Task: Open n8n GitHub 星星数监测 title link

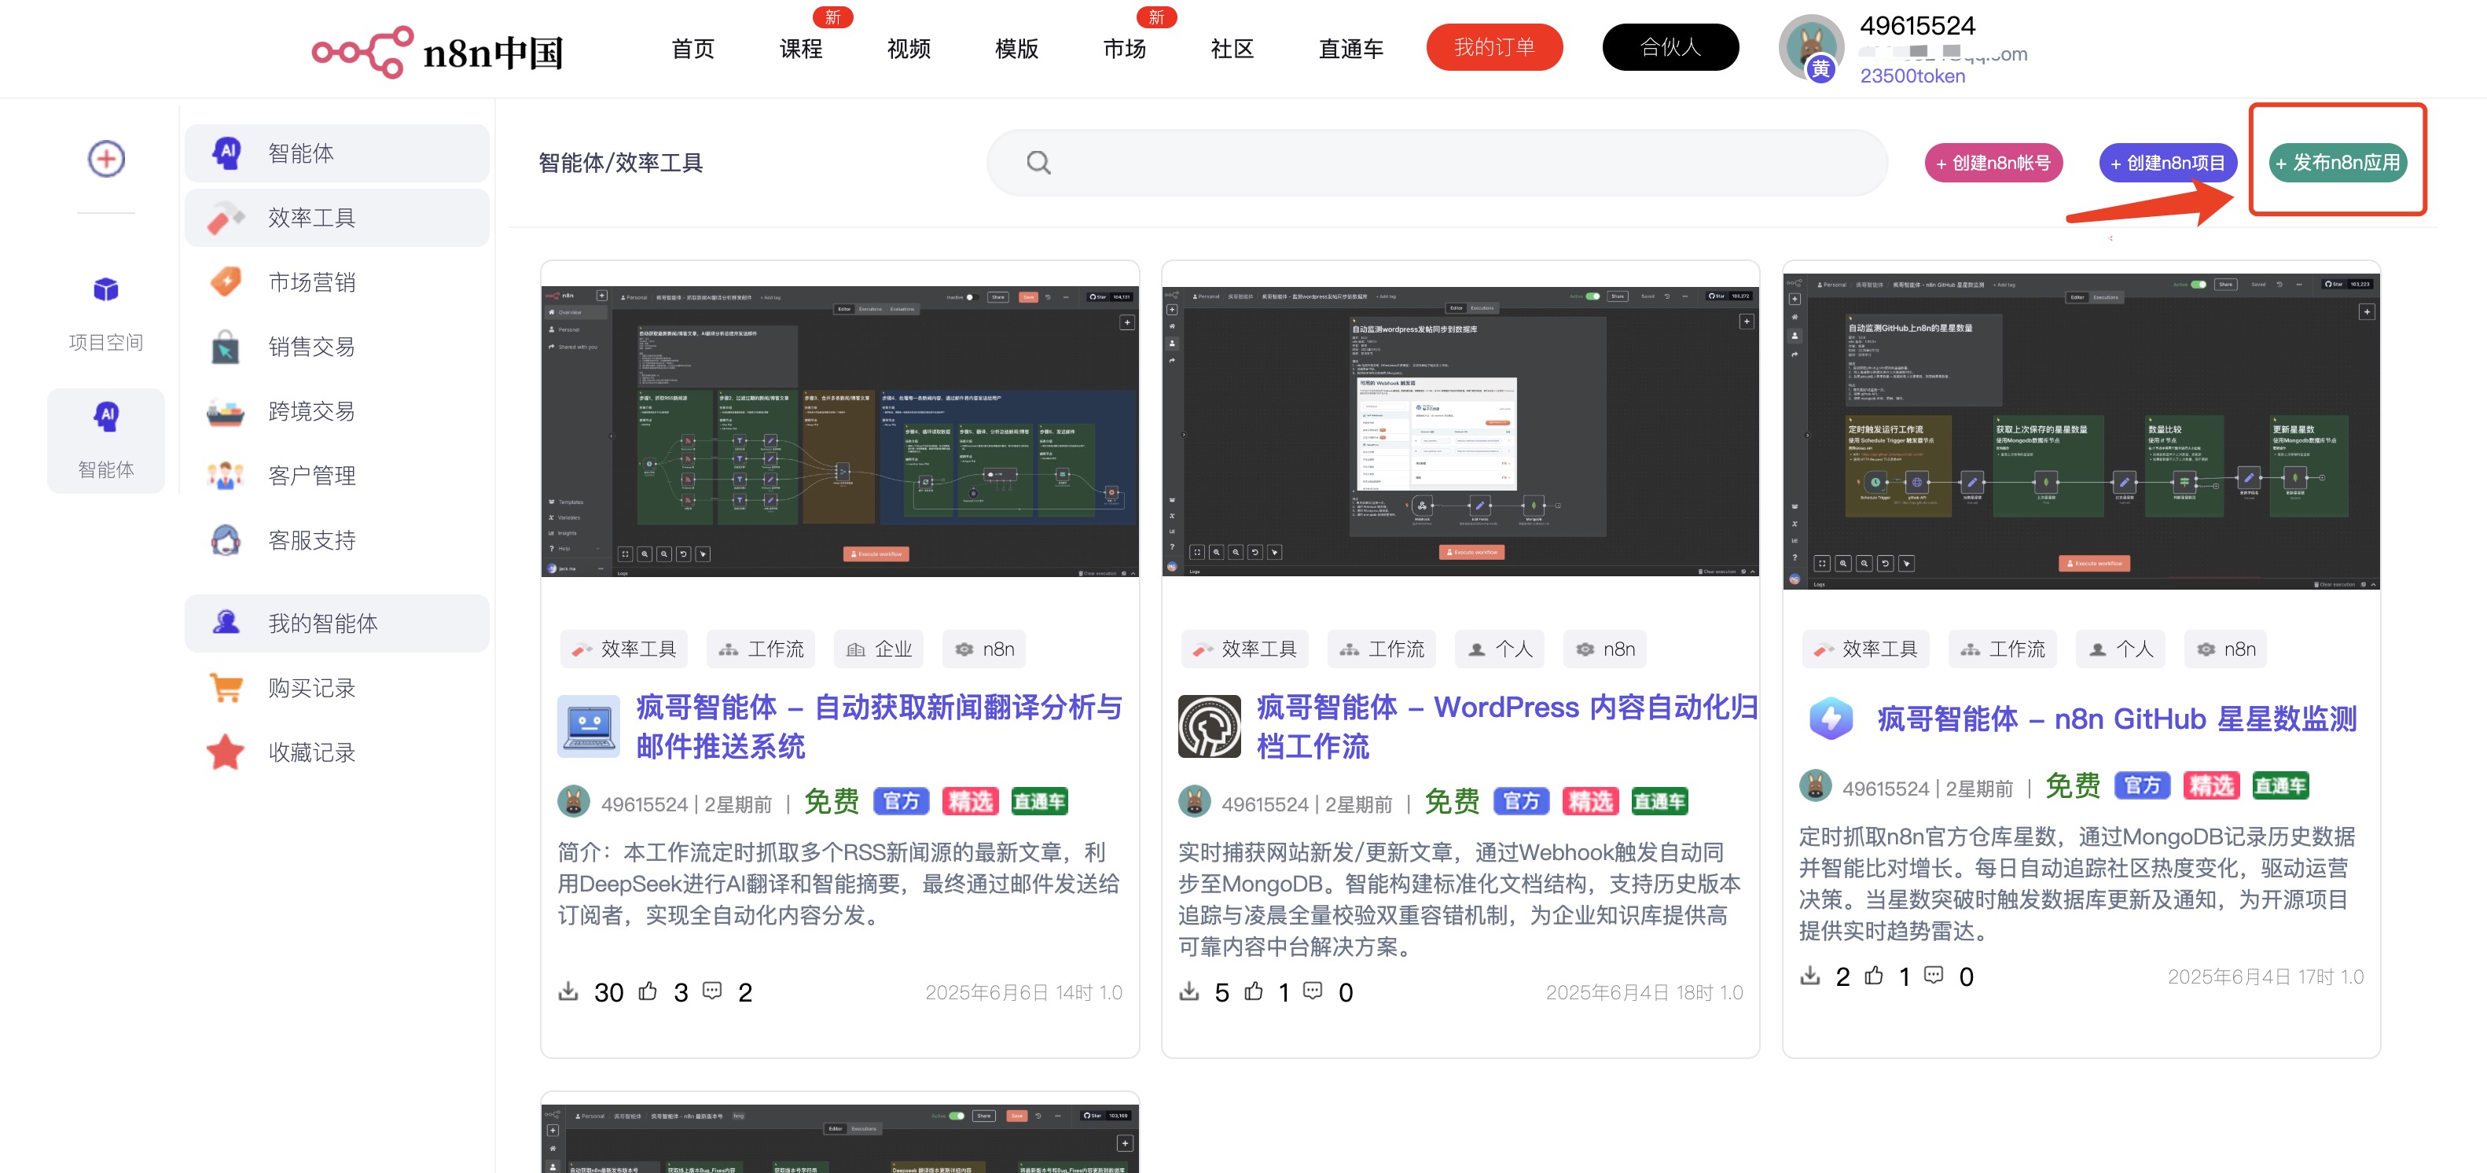Action: coord(2116,719)
